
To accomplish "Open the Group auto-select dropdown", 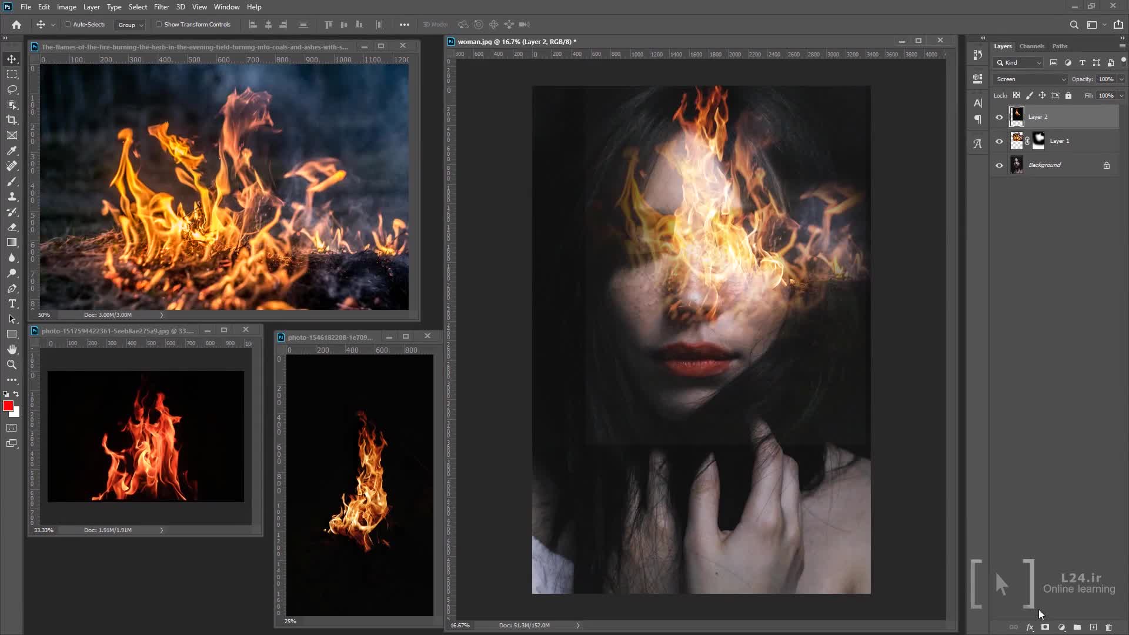I will tap(130, 25).
